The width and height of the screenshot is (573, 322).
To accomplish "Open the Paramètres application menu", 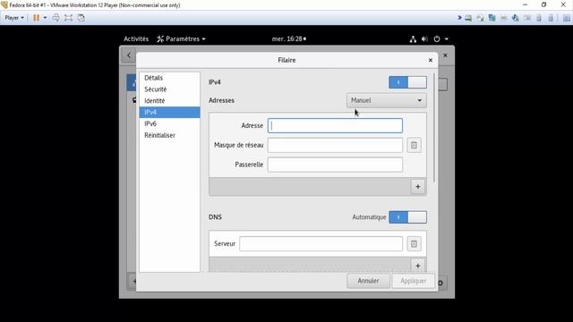I will [181, 38].
